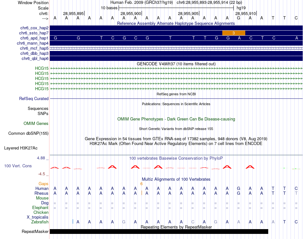Viewport: 303px width, 239px height.
Task: Click the chr6: ruler label
Action: click(44, 13)
